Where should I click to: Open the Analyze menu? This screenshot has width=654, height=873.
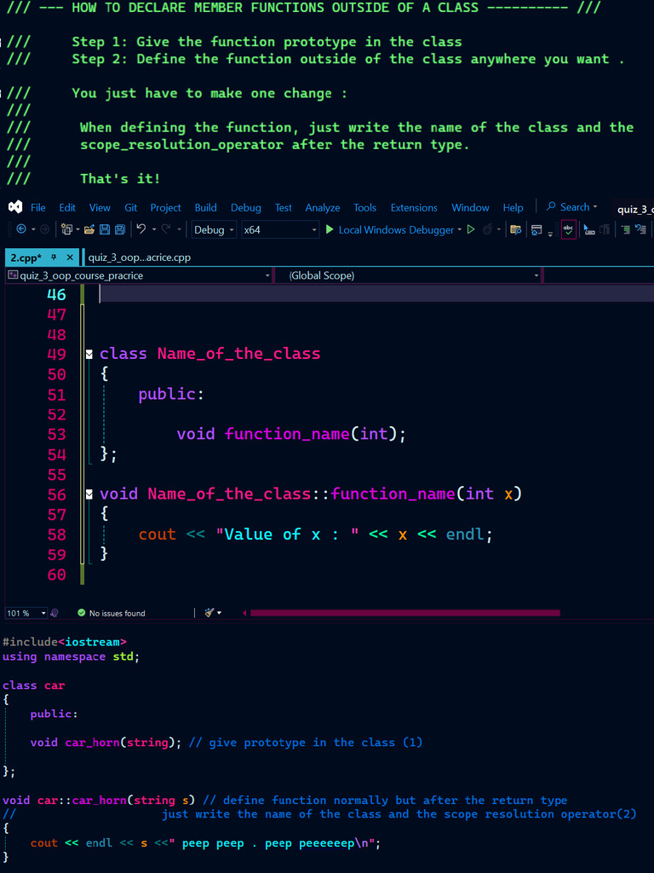pyautogui.click(x=323, y=207)
